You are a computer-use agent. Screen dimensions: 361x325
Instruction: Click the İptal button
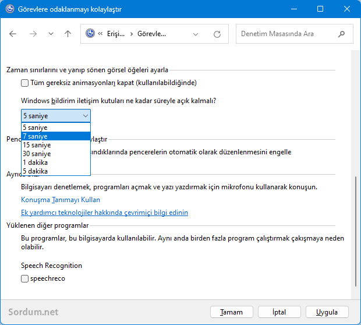(279, 312)
